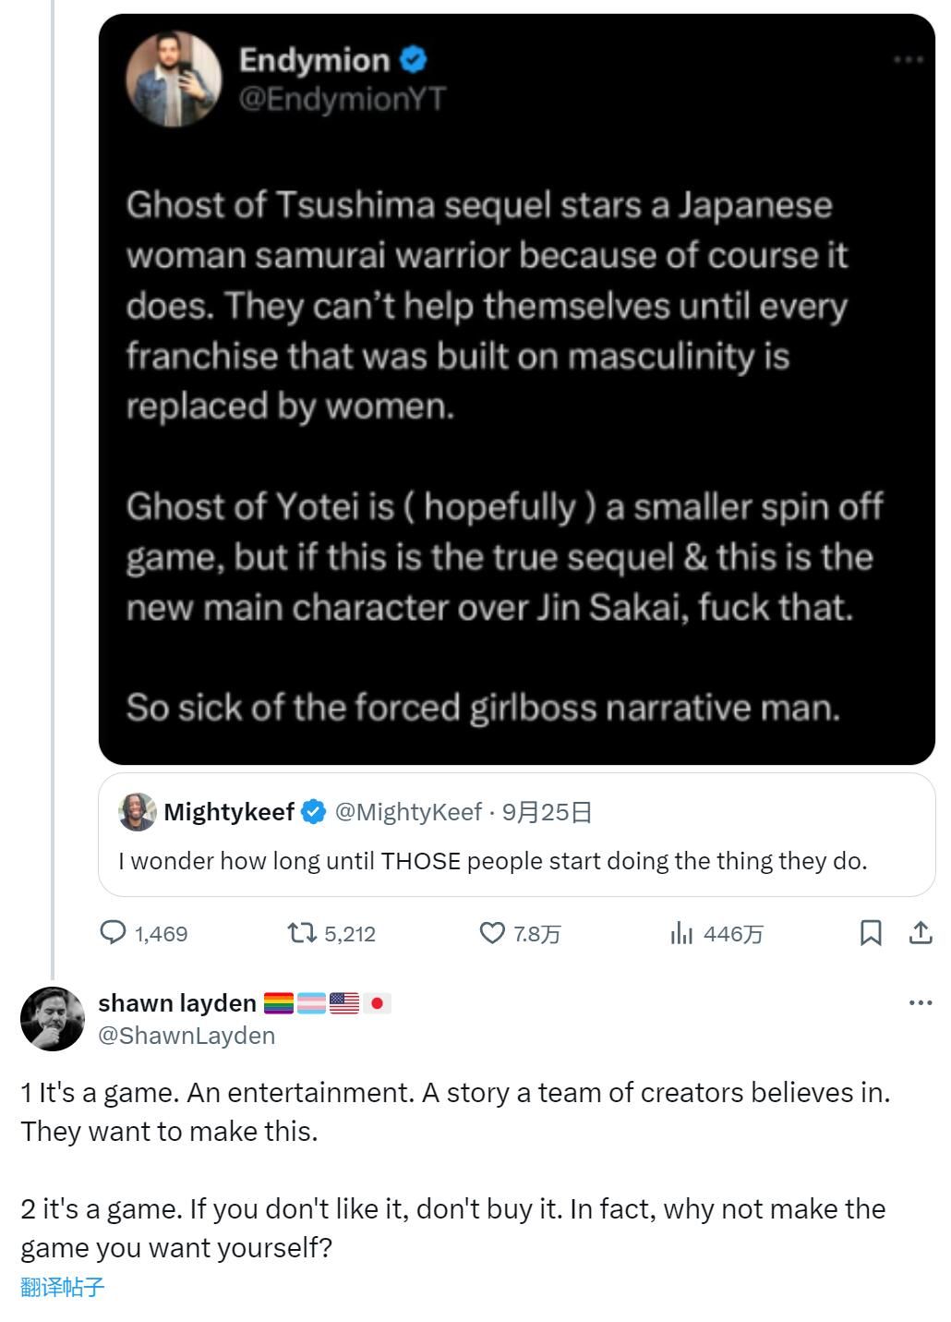Share the post via upload icon
Image resolution: width=951 pixels, height=1322 pixels.
pos(920,933)
